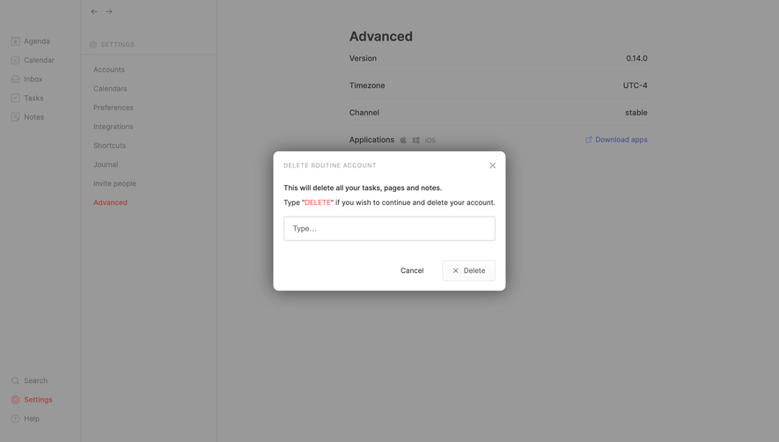Navigate forward with the right arrow
This screenshot has height=442, width=779.
click(109, 11)
